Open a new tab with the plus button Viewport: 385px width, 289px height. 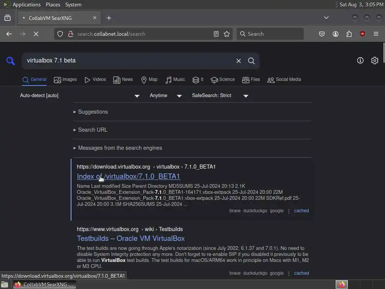coord(109,18)
